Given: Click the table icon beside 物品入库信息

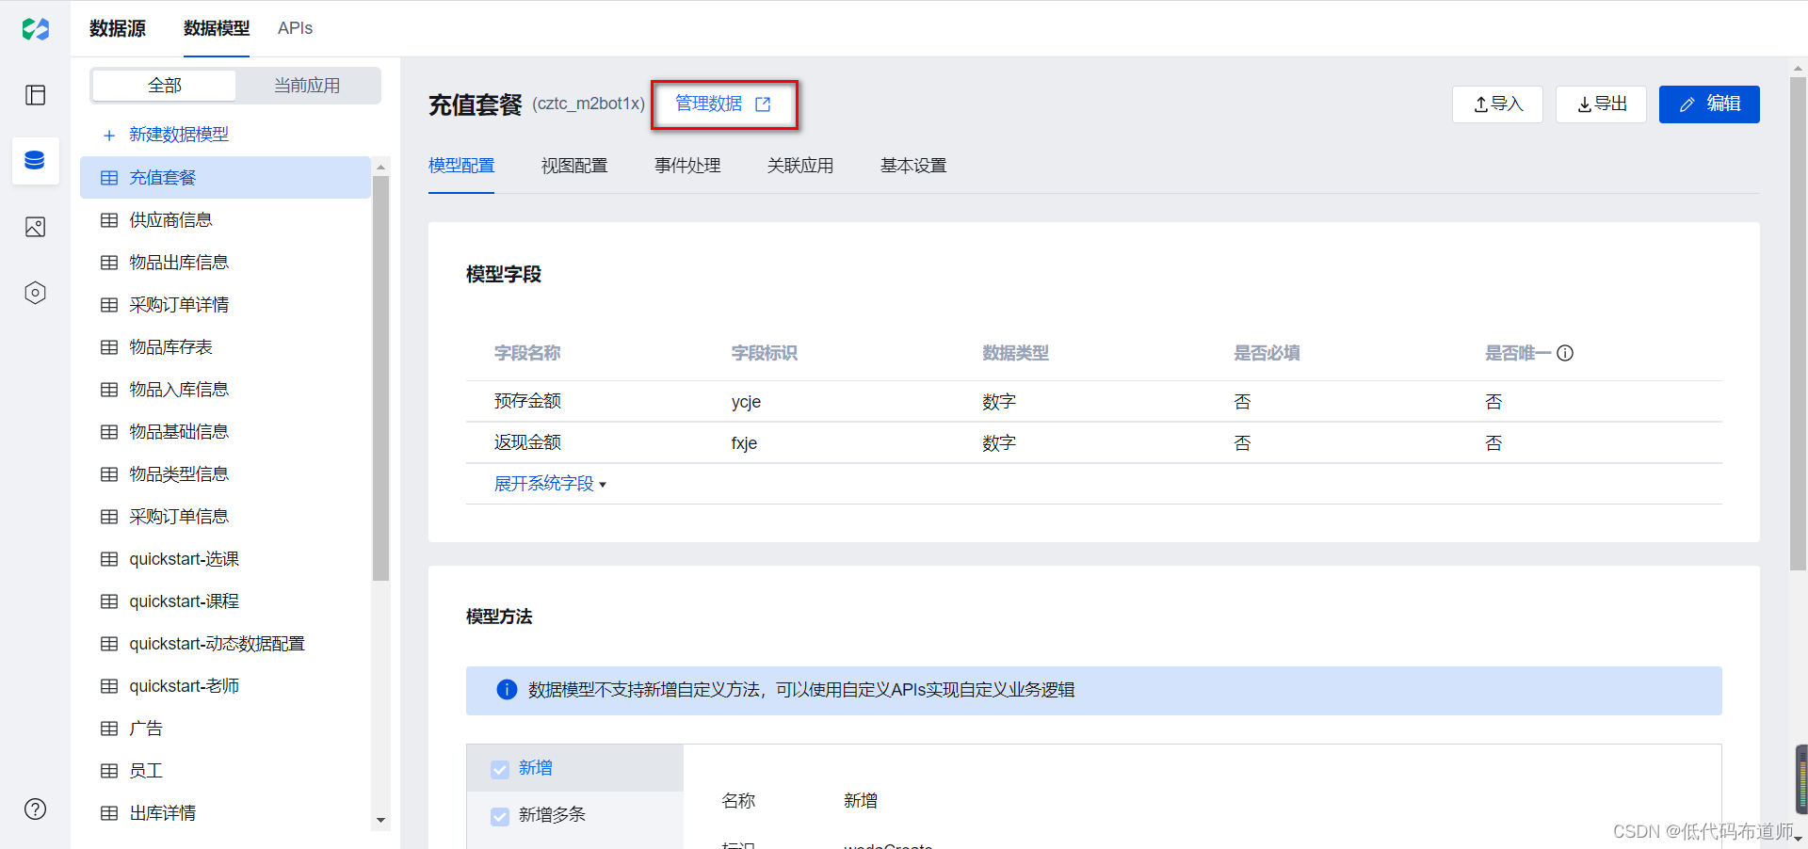Looking at the screenshot, I should 109,390.
